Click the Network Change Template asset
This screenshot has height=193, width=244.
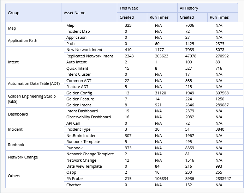90,154
